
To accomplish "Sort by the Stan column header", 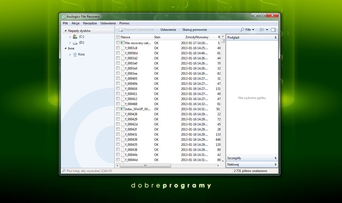I will 166,37.
